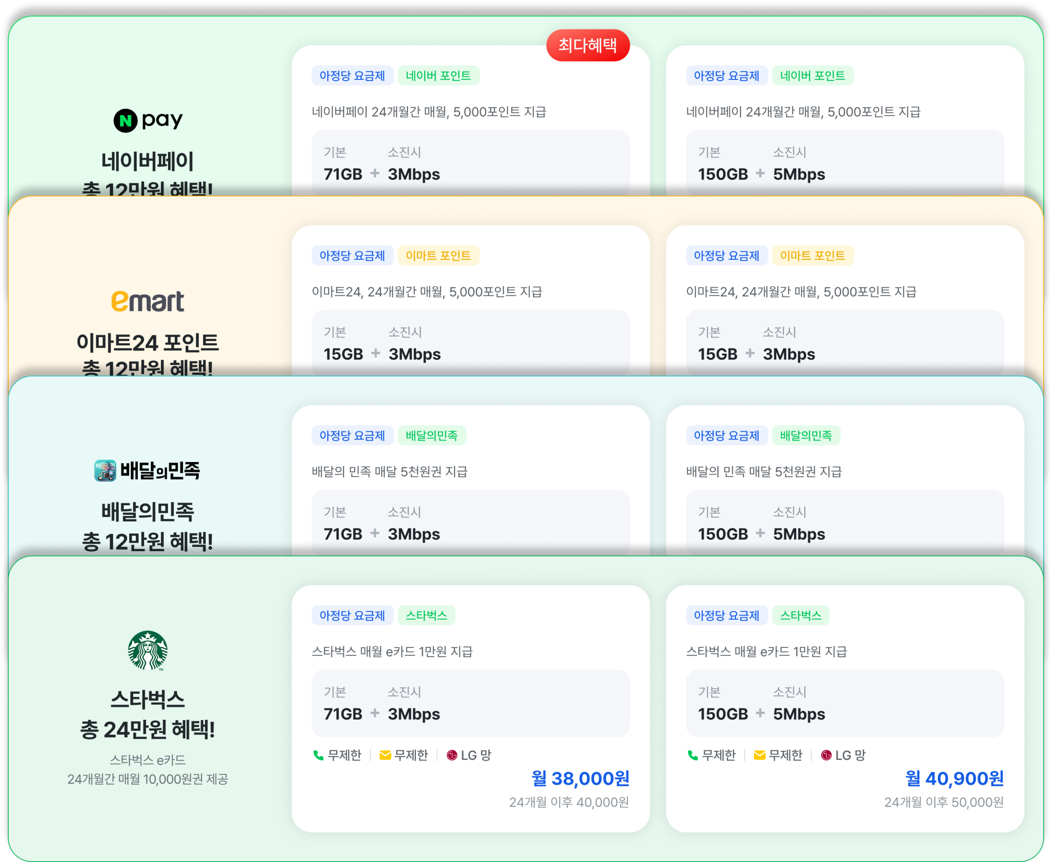Select 네이버 포인트 tag on Naver 71GB card
This screenshot has width=1052, height=862.
click(x=438, y=76)
